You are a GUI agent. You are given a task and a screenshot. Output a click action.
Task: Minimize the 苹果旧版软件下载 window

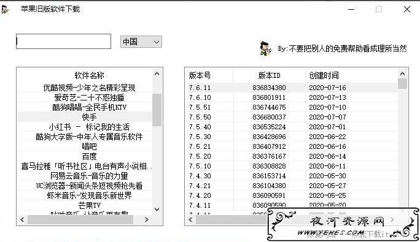[x=351, y=9]
